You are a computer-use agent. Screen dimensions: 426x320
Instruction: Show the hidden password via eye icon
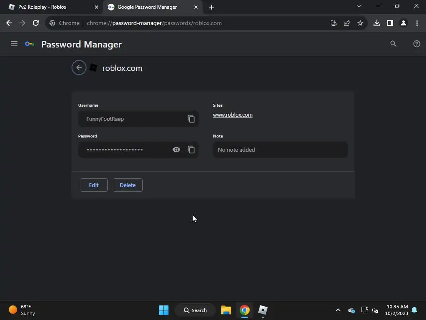(x=176, y=150)
